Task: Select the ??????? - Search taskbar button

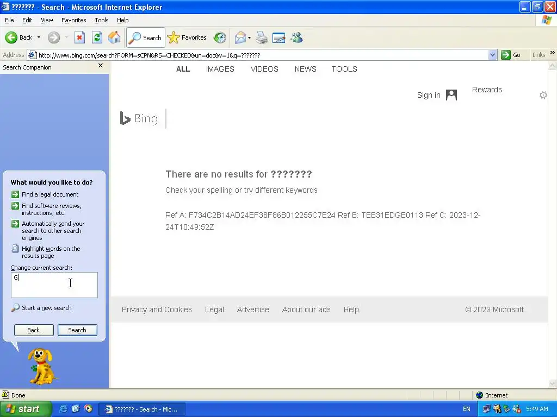Action: [141, 409]
